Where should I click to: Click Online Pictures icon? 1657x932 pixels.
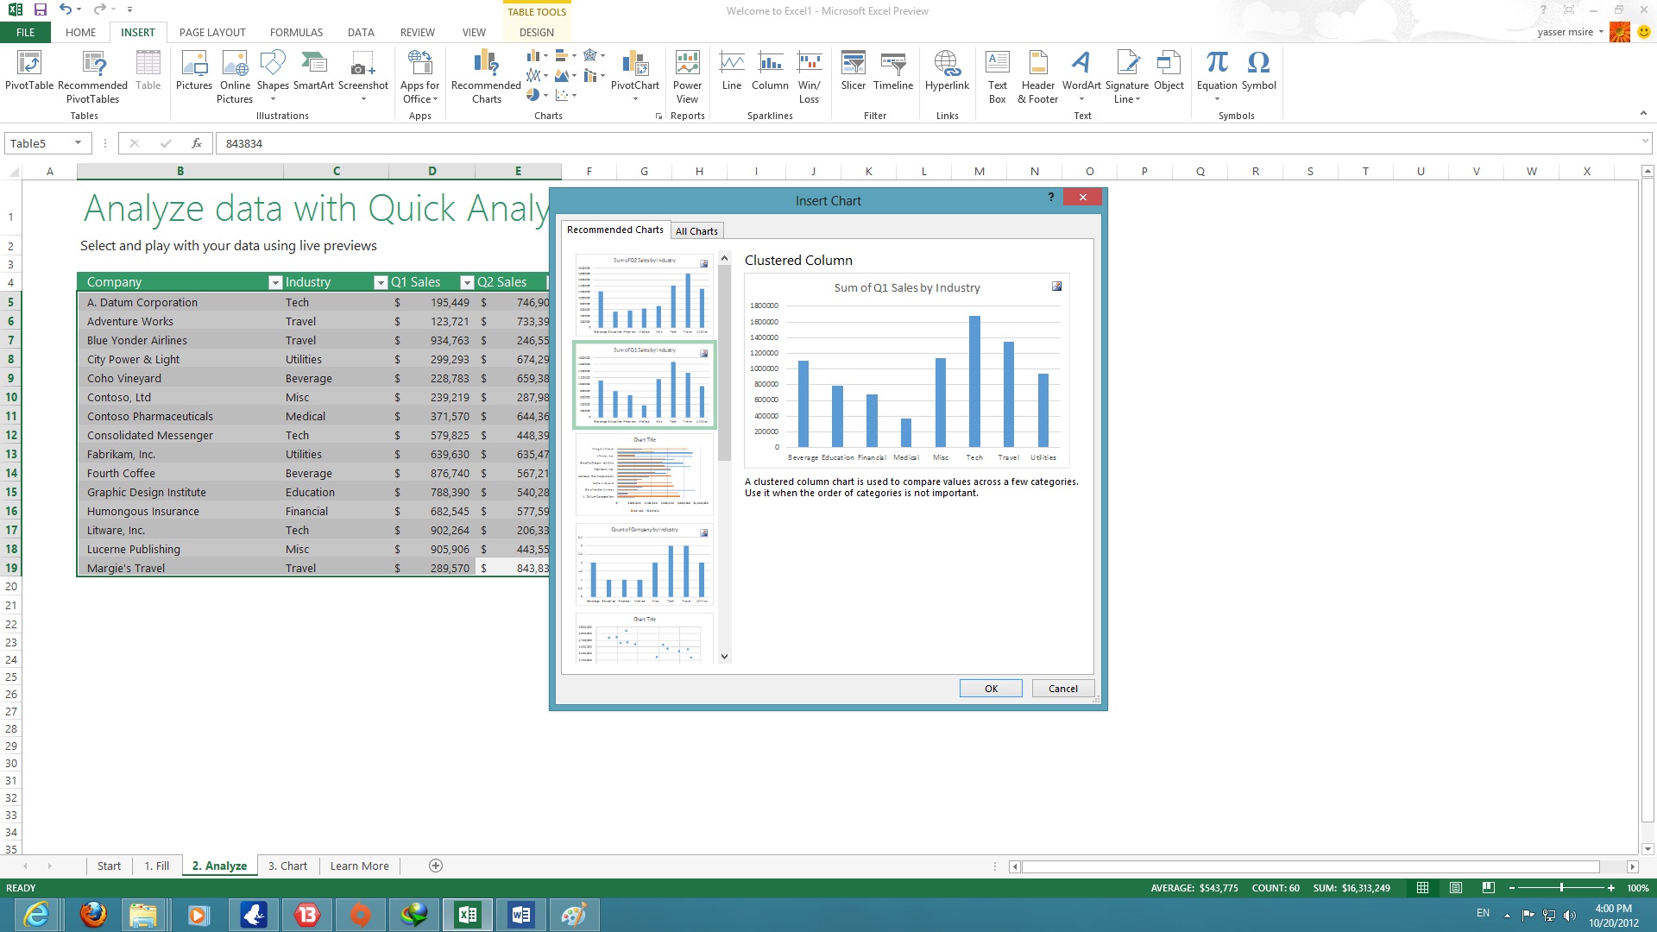click(235, 76)
